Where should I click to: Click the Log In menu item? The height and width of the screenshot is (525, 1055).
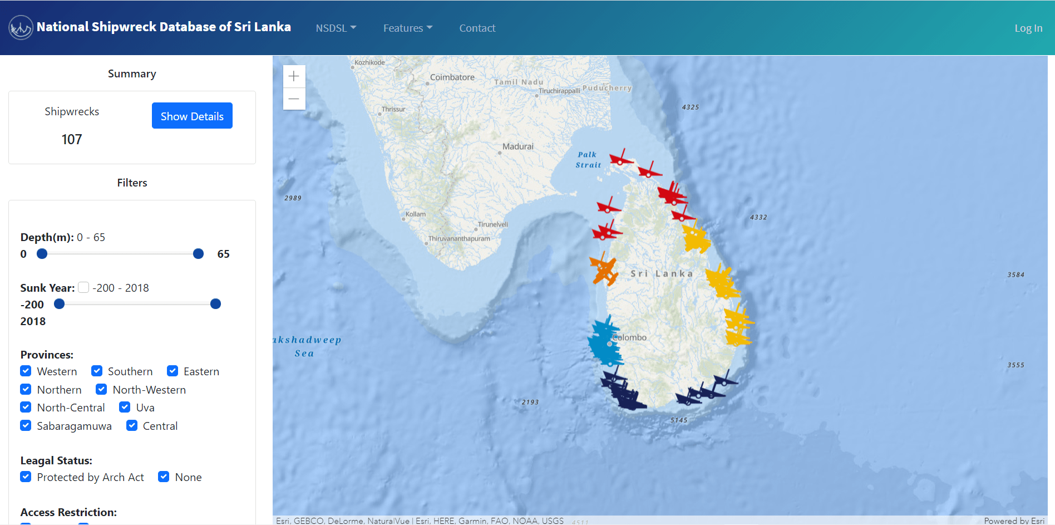coord(1028,28)
